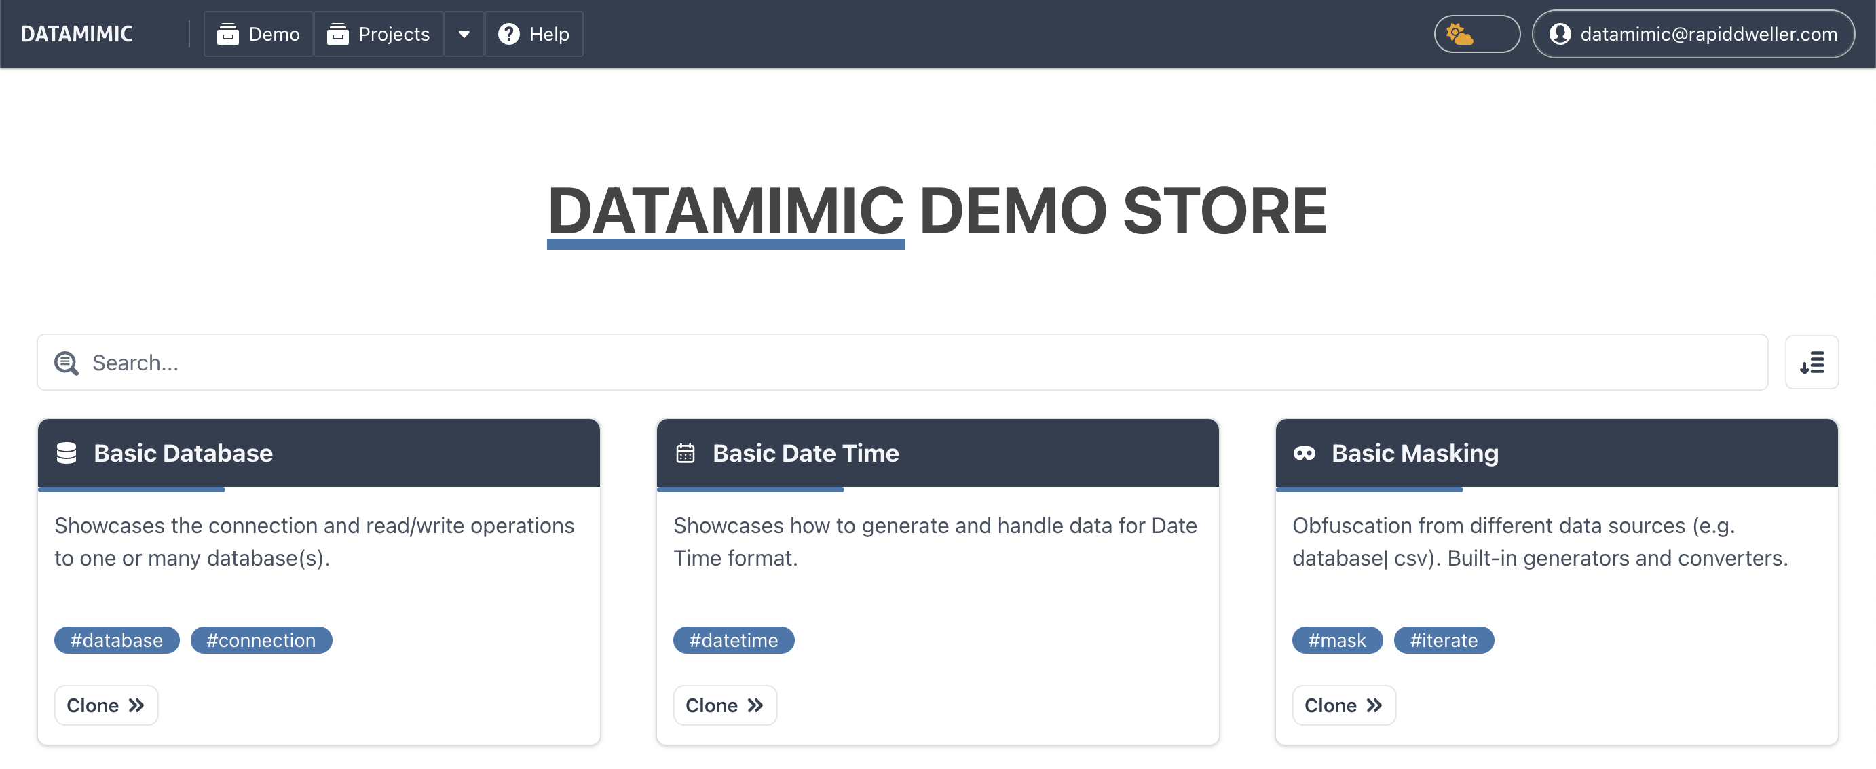Clone the Basic Date Time demo
This screenshot has height=769, width=1876.
click(x=726, y=705)
